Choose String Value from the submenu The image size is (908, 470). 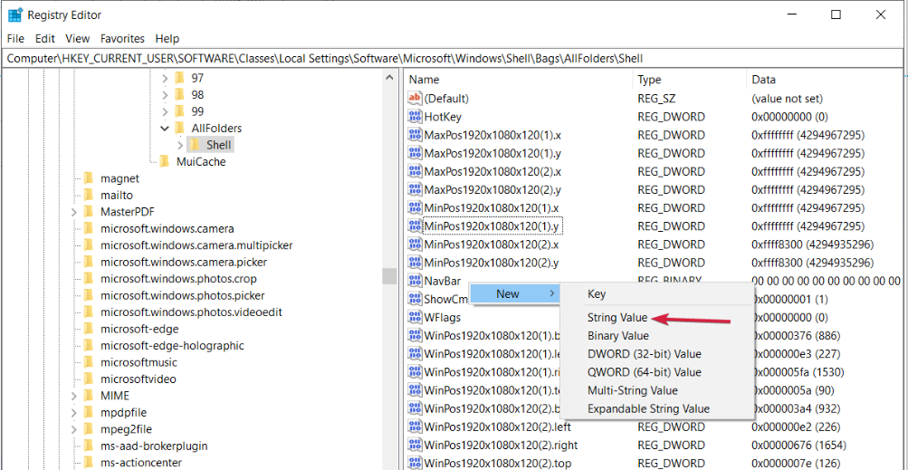coord(656,318)
